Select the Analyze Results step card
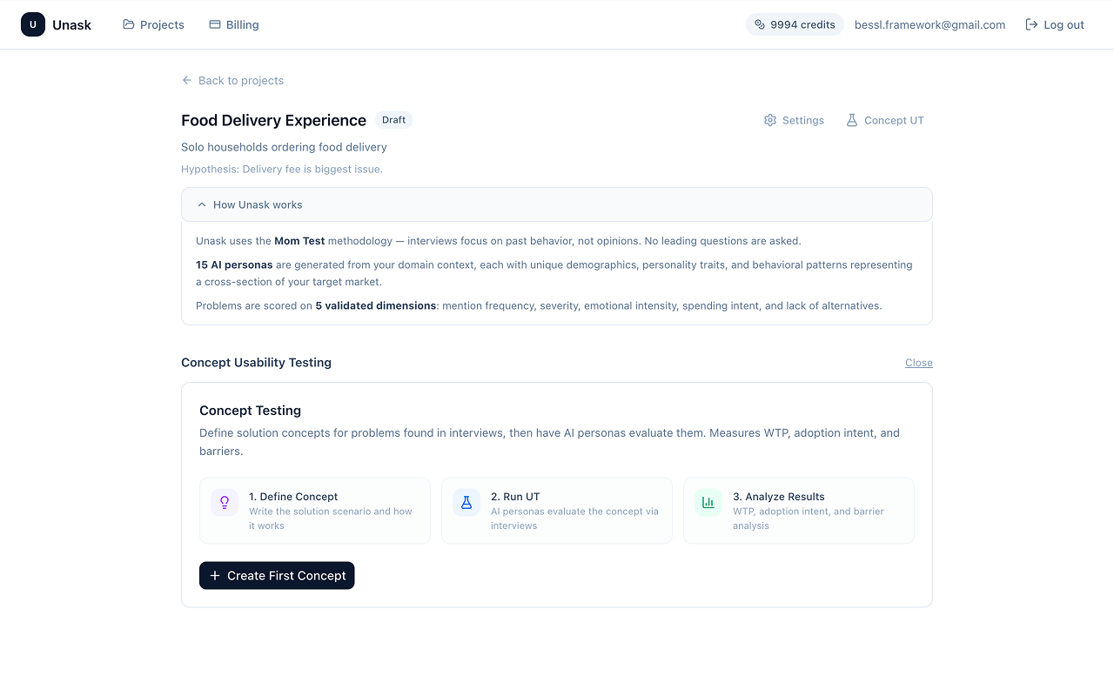 (798, 511)
